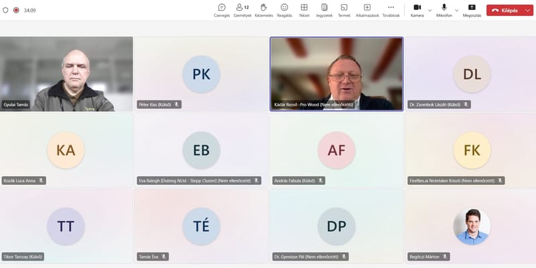Screen dimensions: 536x268
Task: Open the Reagálás reactions menu
Action: (284, 10)
